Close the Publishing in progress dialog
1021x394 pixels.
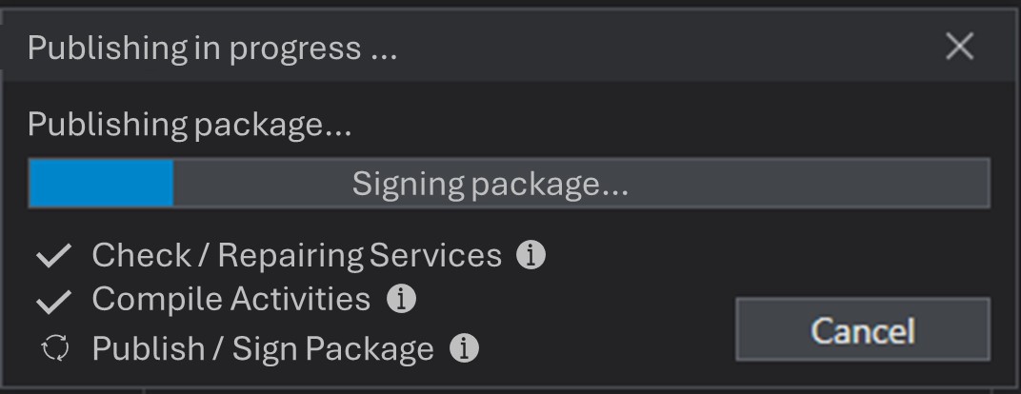click(x=959, y=46)
